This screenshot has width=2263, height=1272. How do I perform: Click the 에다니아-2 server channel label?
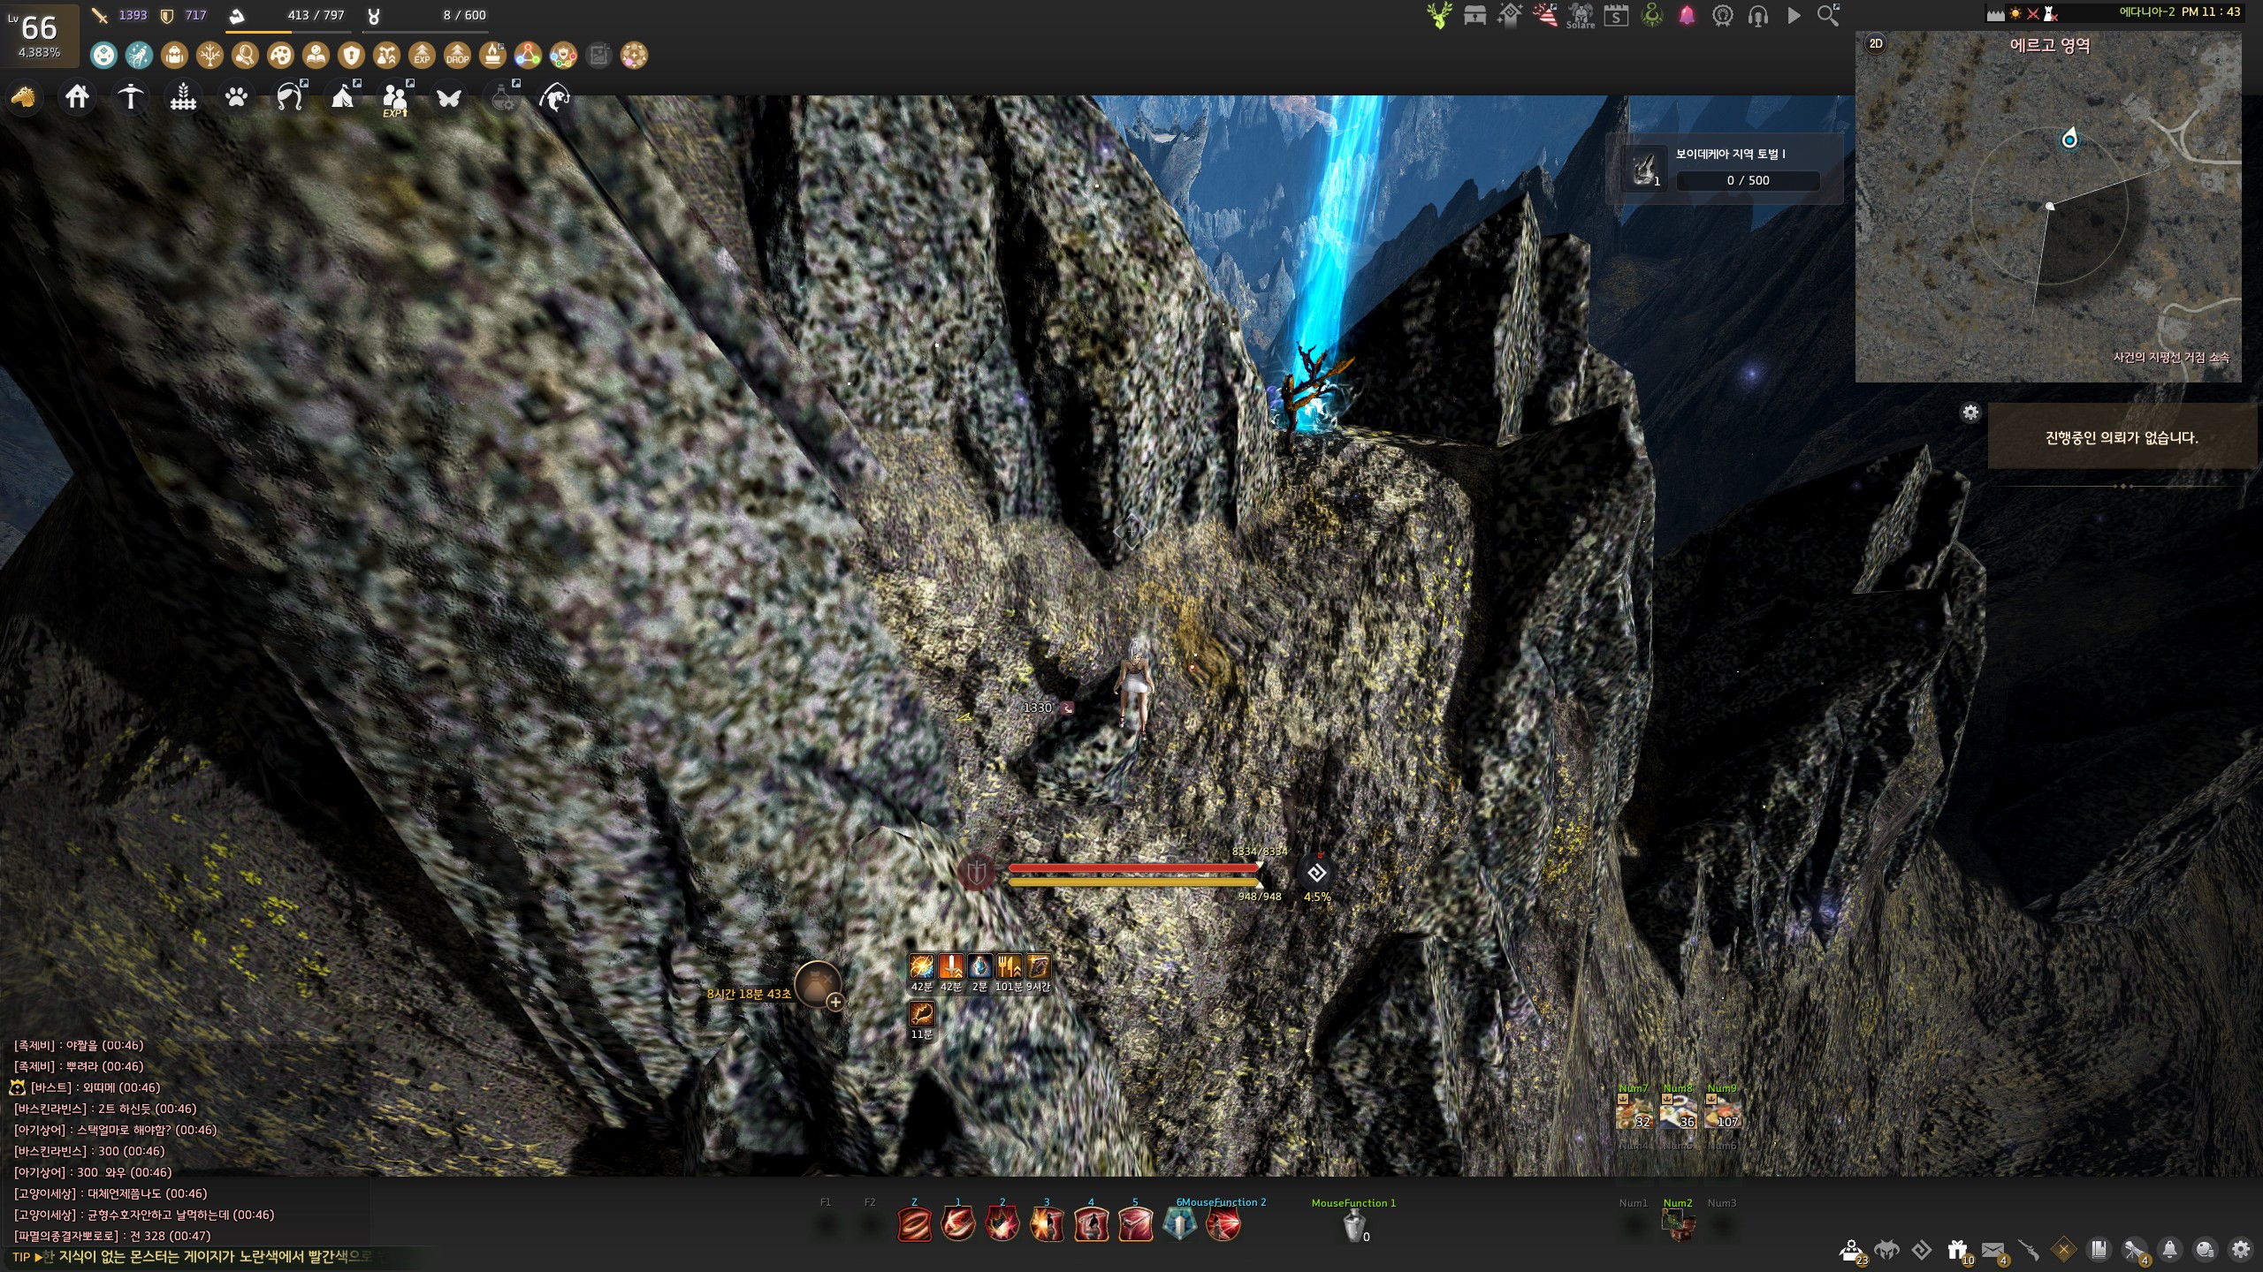click(2147, 11)
